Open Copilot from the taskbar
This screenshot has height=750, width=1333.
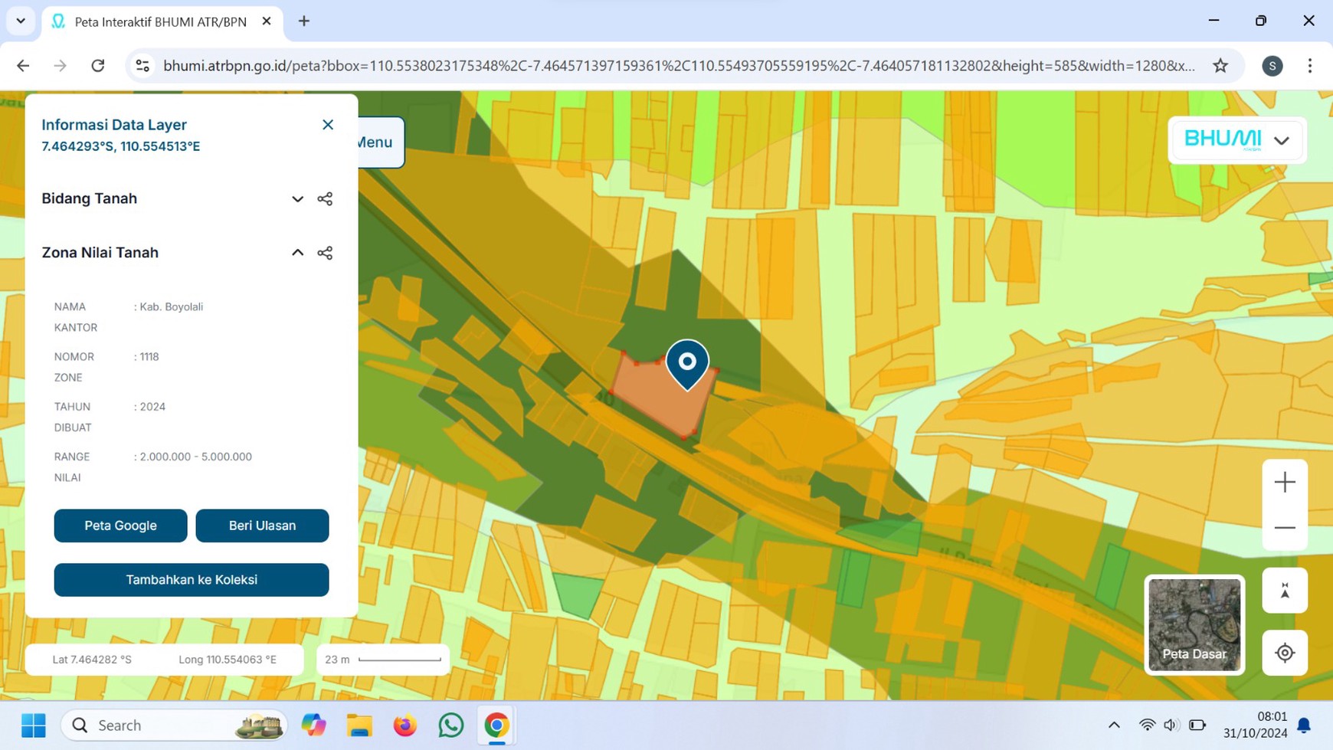313,725
